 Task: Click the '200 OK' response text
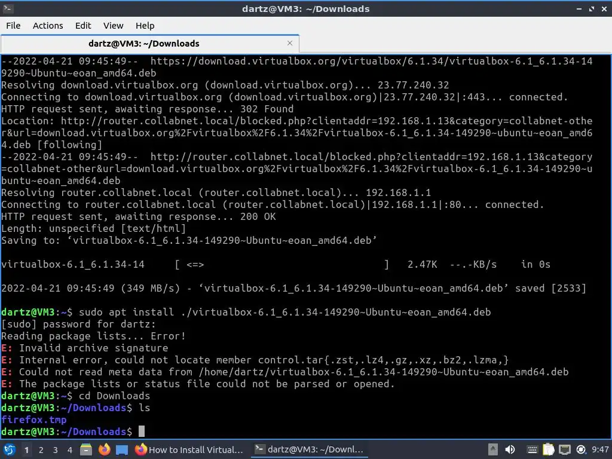tap(258, 216)
